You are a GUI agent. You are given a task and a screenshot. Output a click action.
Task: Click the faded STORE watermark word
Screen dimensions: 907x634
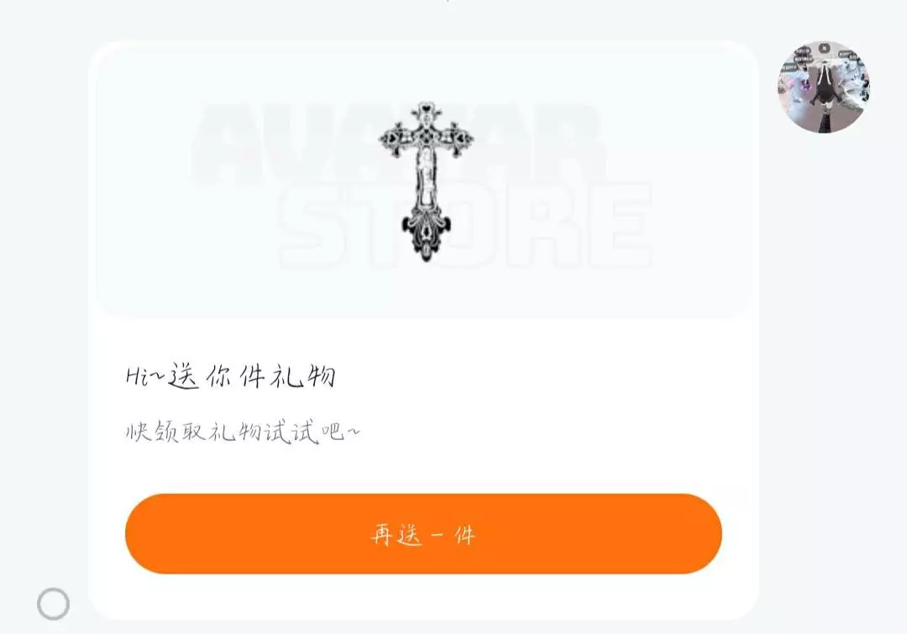(x=465, y=226)
